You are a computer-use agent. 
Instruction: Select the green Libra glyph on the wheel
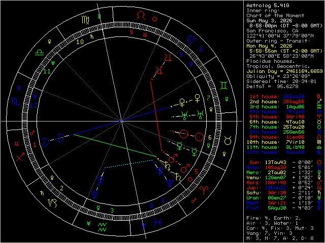click(39, 52)
